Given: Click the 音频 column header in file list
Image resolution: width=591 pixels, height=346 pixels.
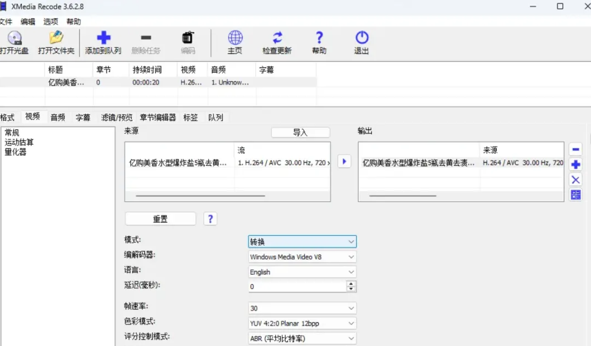Looking at the screenshot, I should click(x=232, y=70).
